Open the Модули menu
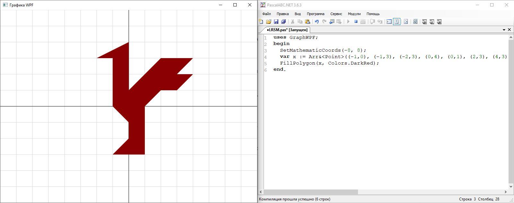The height and width of the screenshot is (203, 514). point(354,14)
